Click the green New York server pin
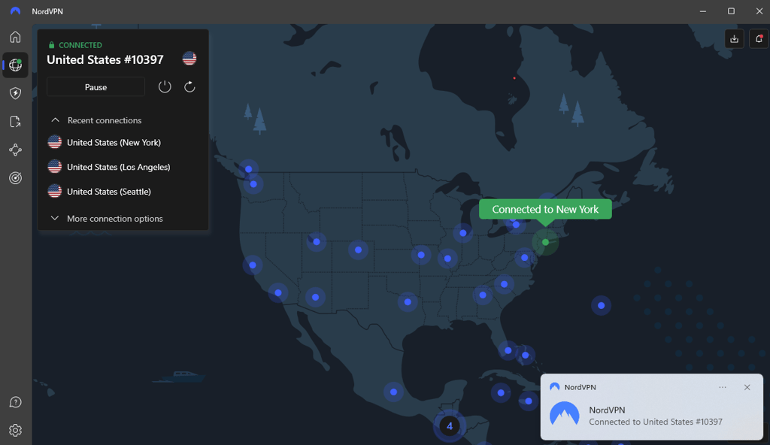The height and width of the screenshot is (445, 770). pos(545,242)
